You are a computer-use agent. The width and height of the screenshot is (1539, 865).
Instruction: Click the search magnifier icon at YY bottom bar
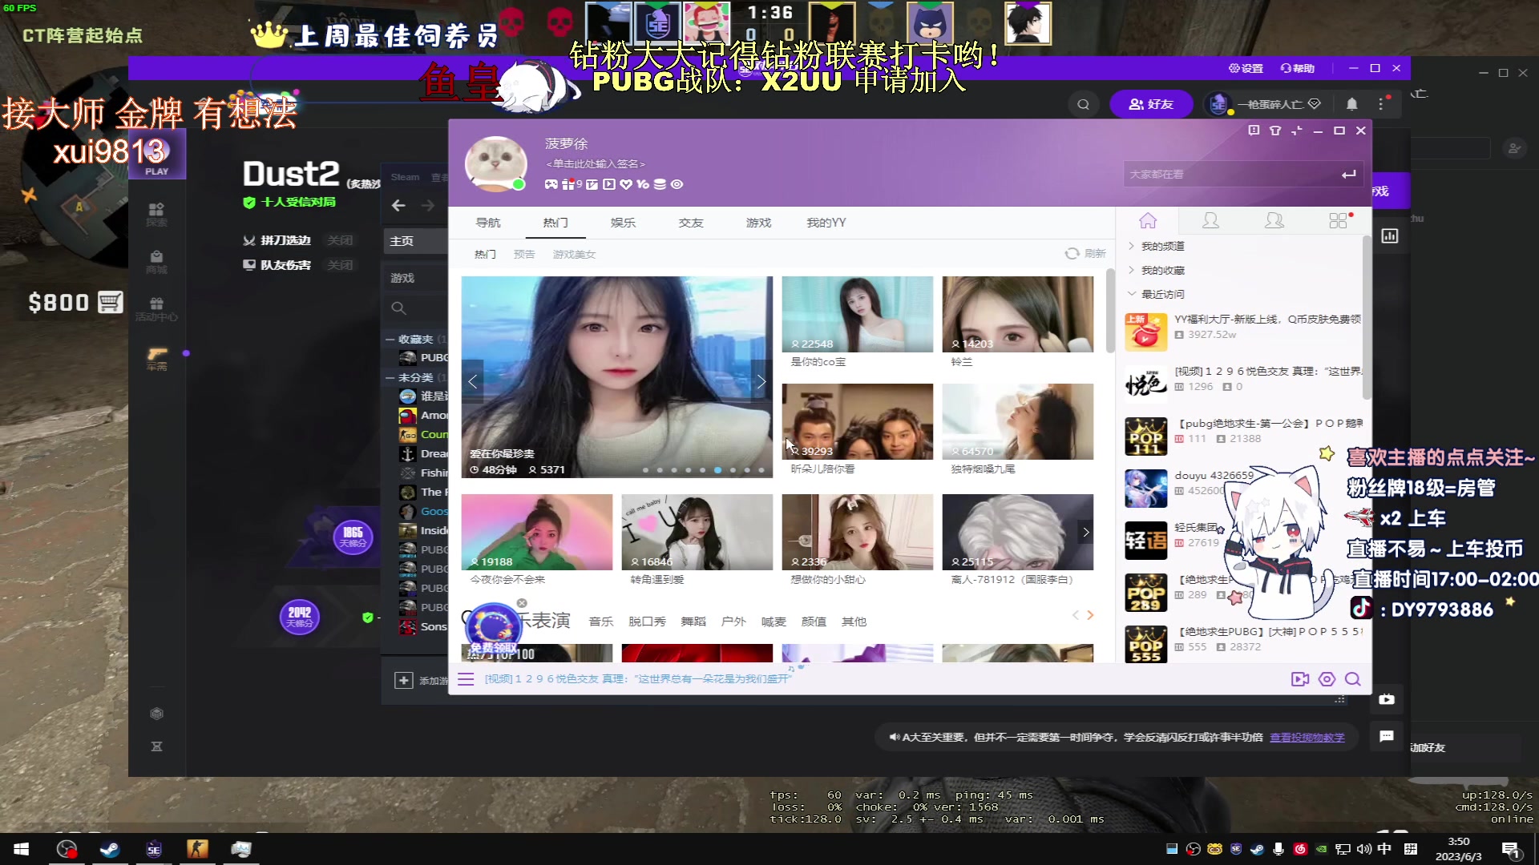click(x=1353, y=679)
